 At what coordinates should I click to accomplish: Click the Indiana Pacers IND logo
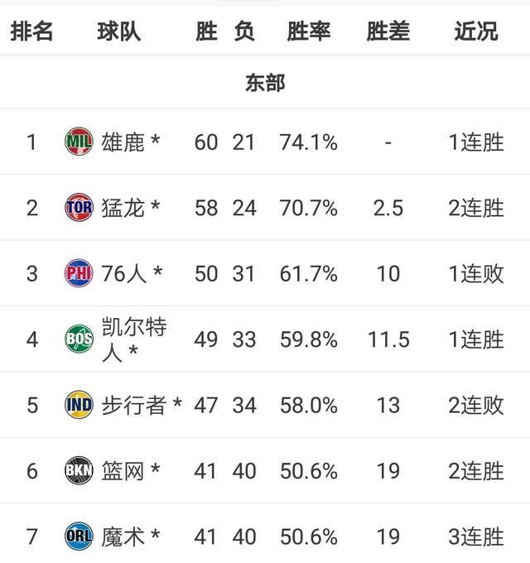(x=79, y=405)
